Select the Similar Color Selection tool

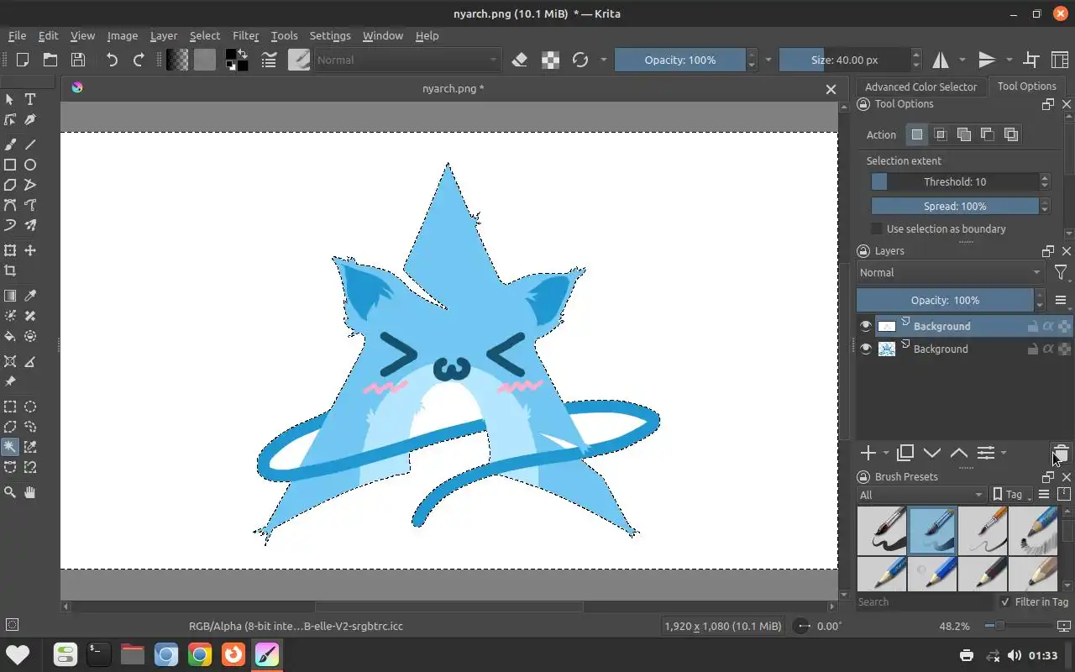(30, 447)
